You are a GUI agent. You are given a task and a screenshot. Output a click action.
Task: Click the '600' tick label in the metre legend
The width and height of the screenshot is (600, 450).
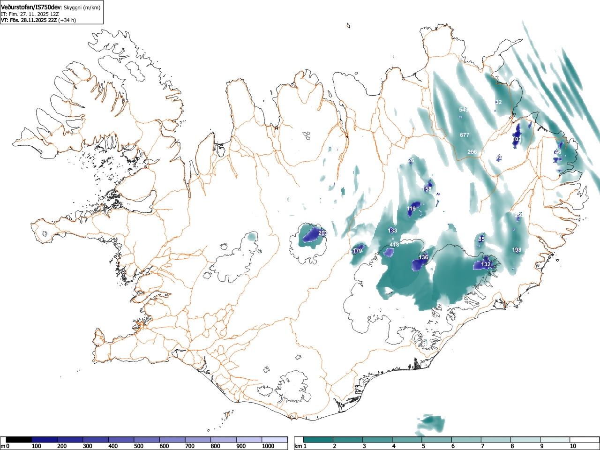[164, 446]
